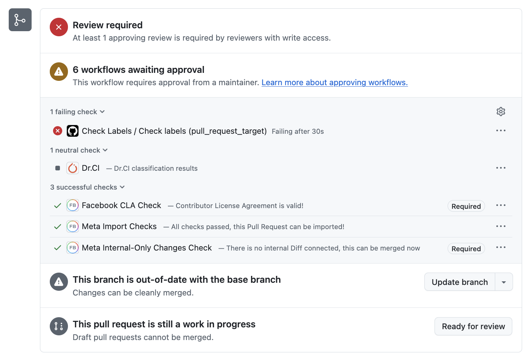The width and height of the screenshot is (529, 356).
Task: Open ellipsis menu for Meta Internal-Only Changes Check
Action: click(501, 248)
